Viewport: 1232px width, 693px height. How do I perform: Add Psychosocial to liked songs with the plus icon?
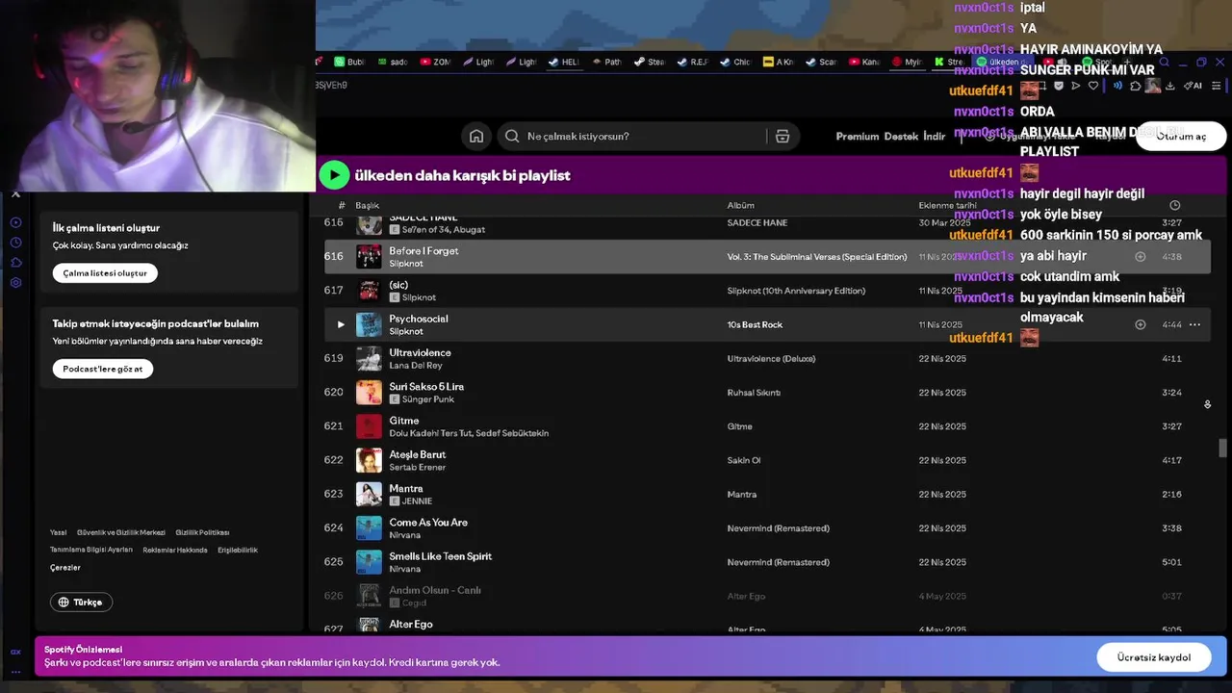(x=1140, y=324)
